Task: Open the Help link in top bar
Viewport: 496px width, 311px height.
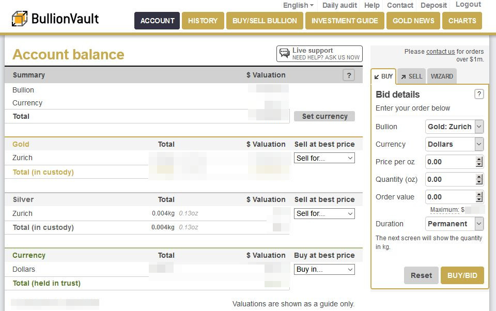Action: coord(371,5)
